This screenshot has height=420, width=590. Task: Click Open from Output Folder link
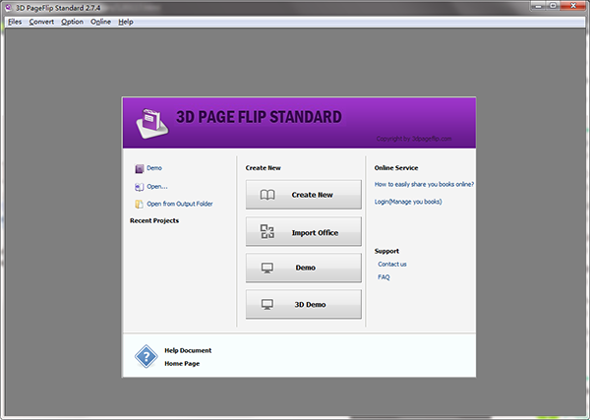tap(180, 204)
